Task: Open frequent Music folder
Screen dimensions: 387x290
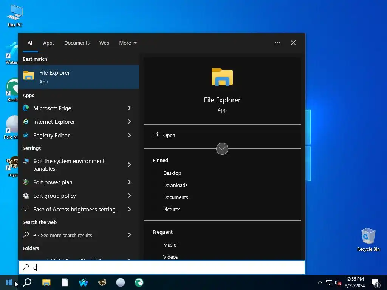Action: (x=170, y=245)
